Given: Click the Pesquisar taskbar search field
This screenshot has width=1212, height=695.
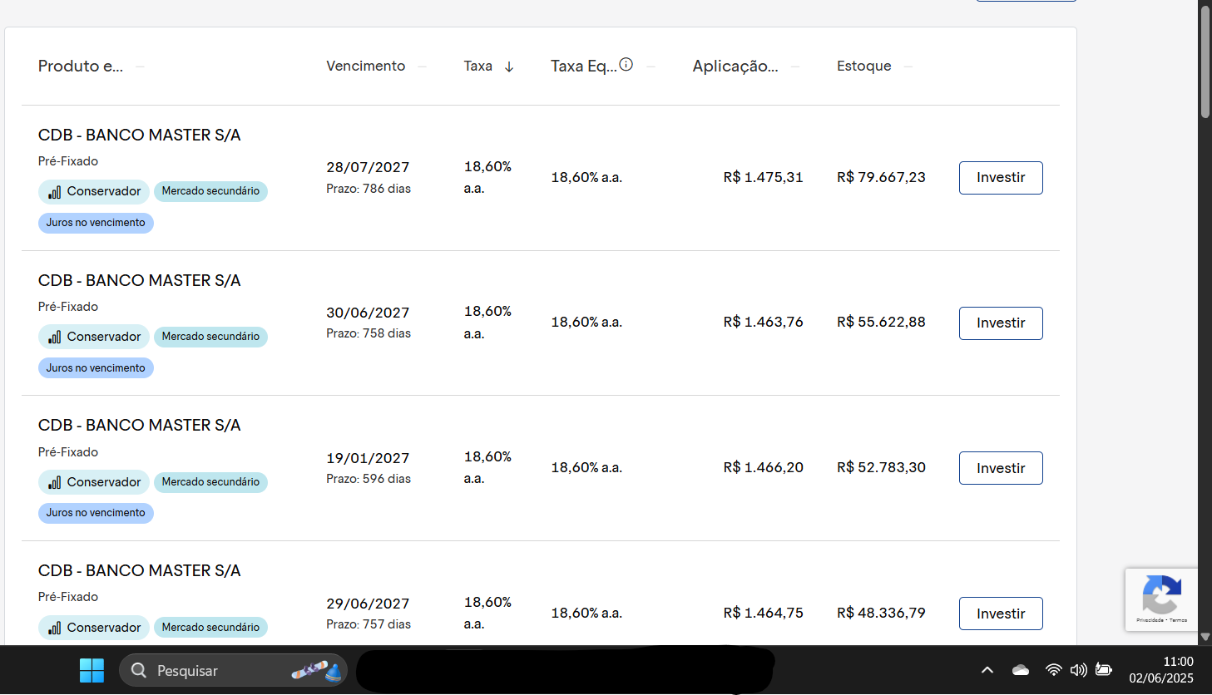Looking at the screenshot, I should tap(233, 670).
